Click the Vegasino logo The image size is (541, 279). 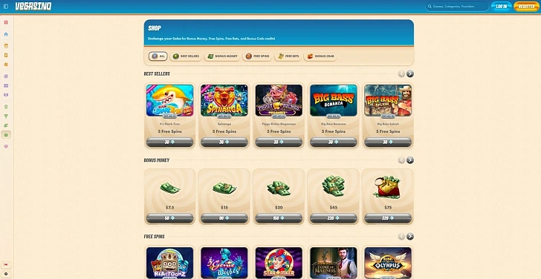point(33,6)
